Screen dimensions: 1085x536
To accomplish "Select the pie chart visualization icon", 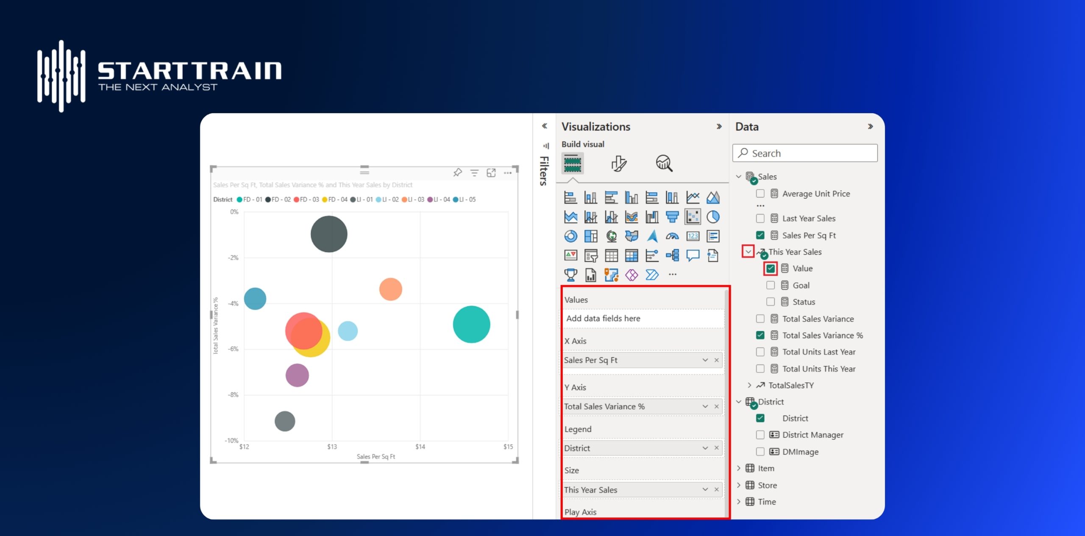I will click(714, 217).
